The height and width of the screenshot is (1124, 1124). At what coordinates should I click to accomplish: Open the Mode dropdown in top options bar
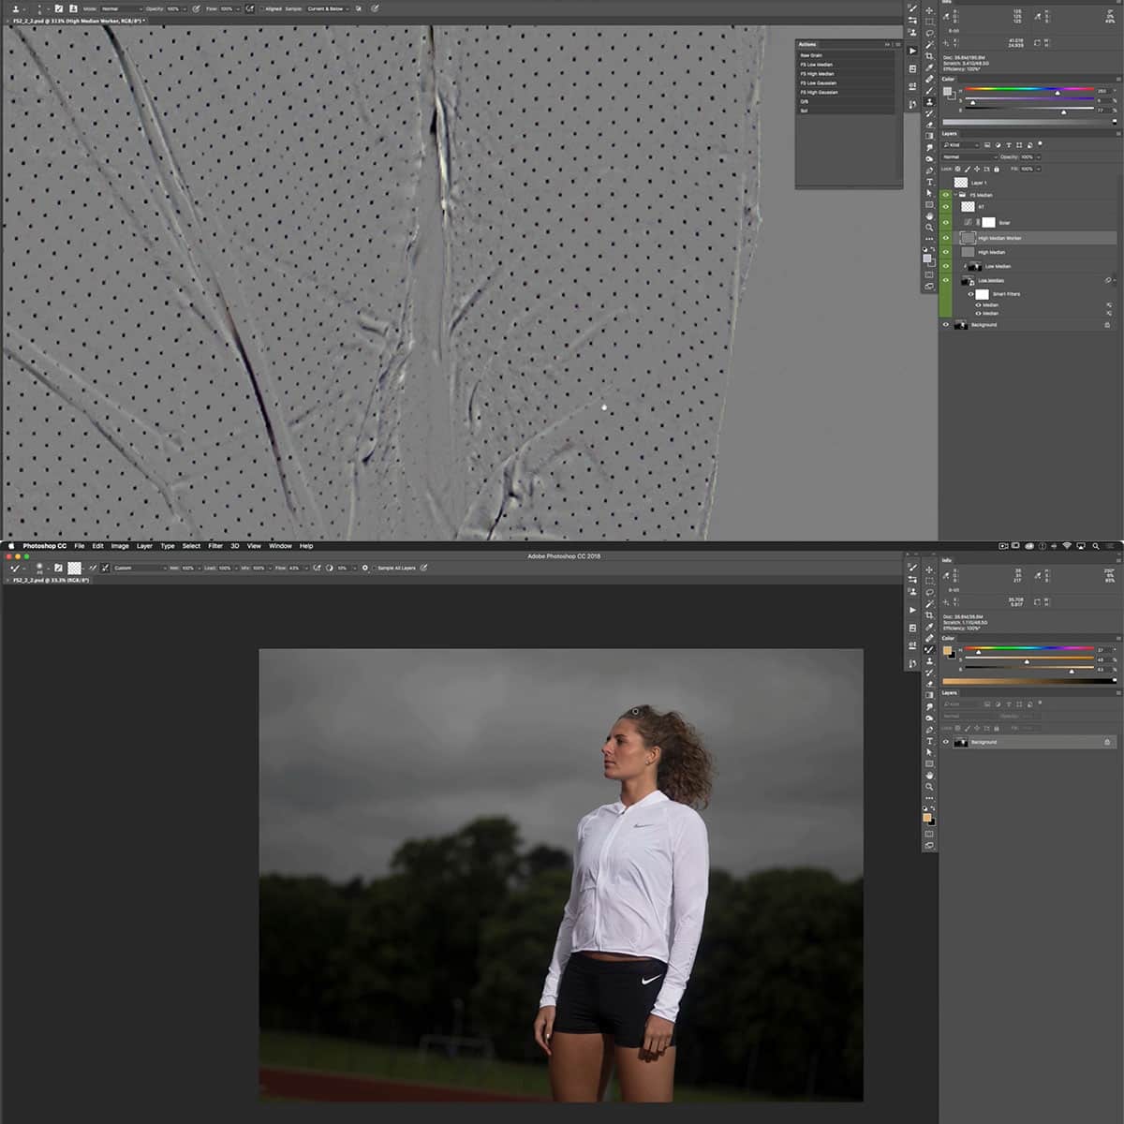click(x=121, y=8)
